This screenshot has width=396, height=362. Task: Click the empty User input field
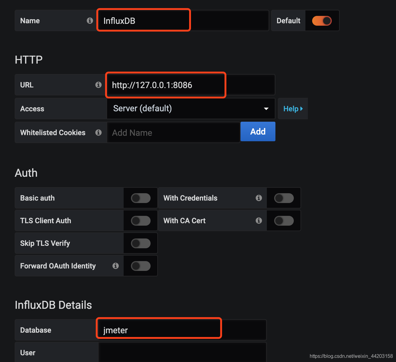182,352
